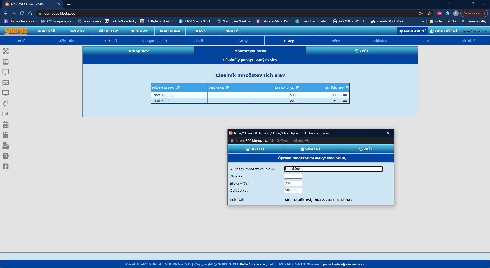Viewport: 490px width, 268px height.
Task: Focus the Od částky input field
Action: (293, 190)
